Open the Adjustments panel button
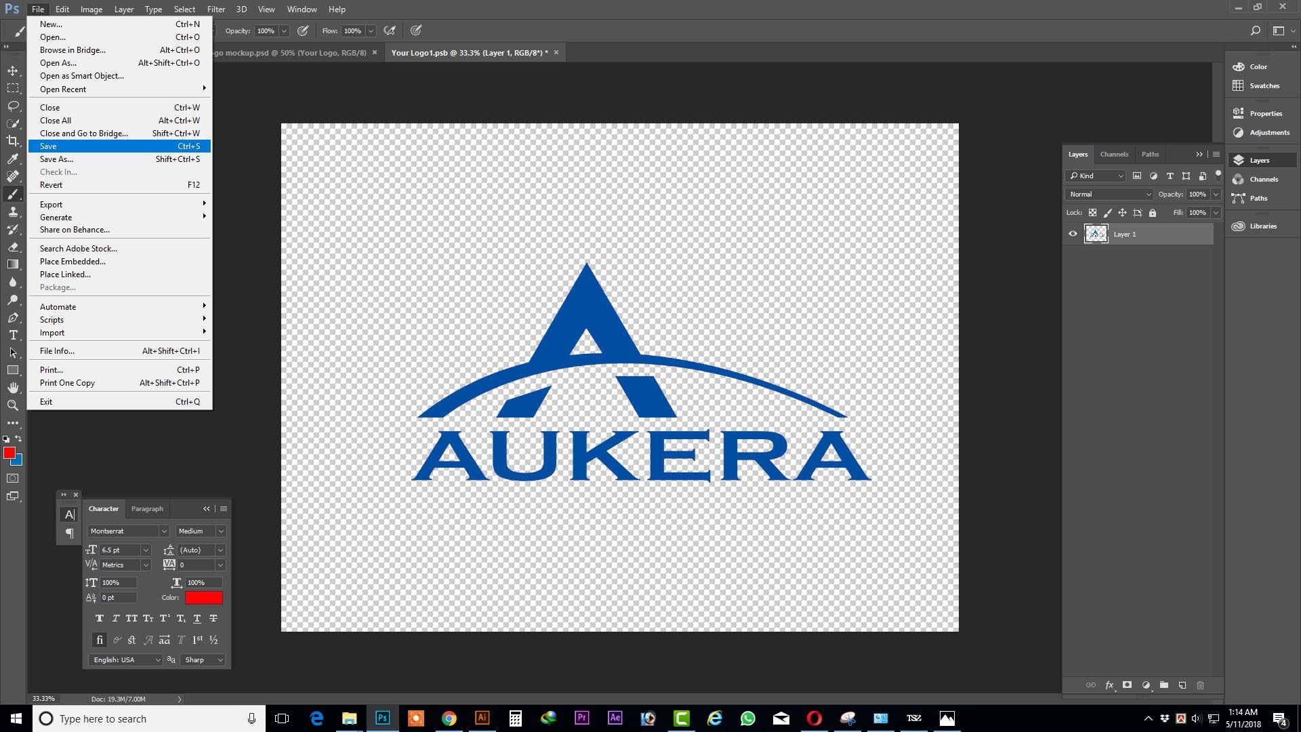The width and height of the screenshot is (1301, 732). (1262, 132)
